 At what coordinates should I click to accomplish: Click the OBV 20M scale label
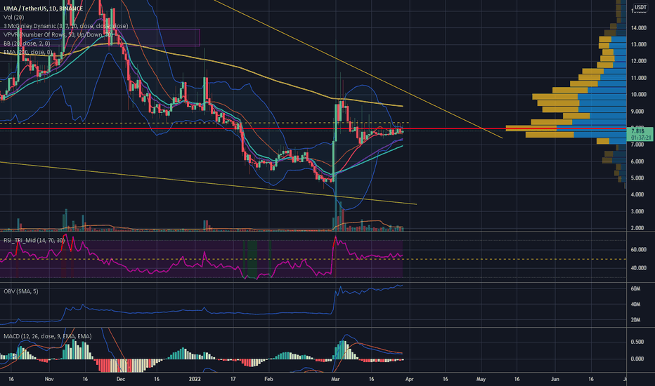635,320
